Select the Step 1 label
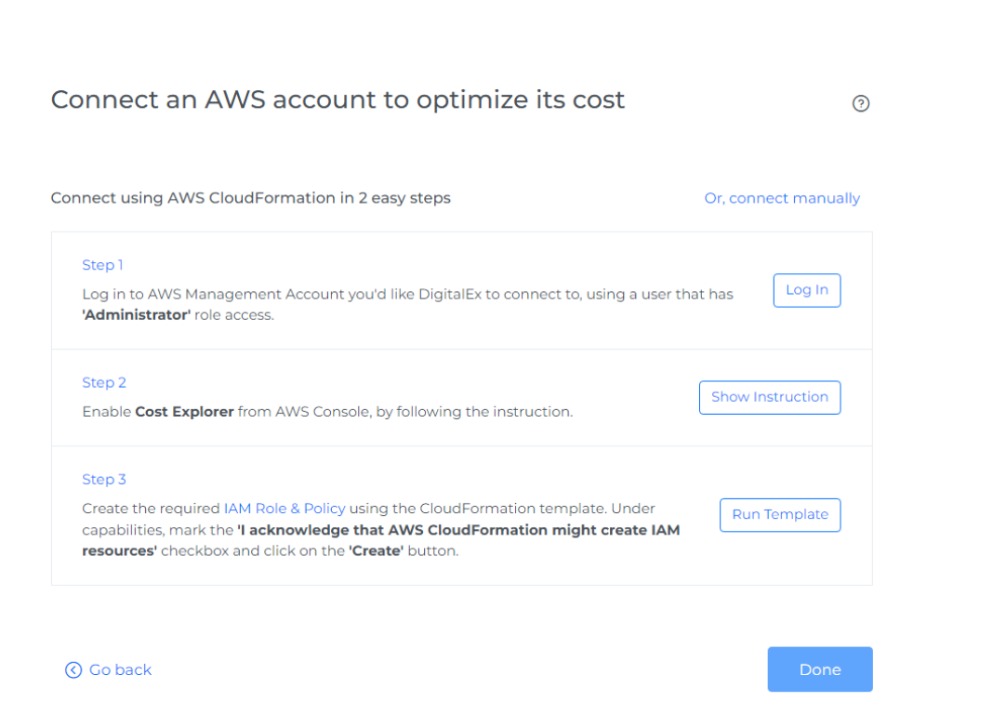 102,265
